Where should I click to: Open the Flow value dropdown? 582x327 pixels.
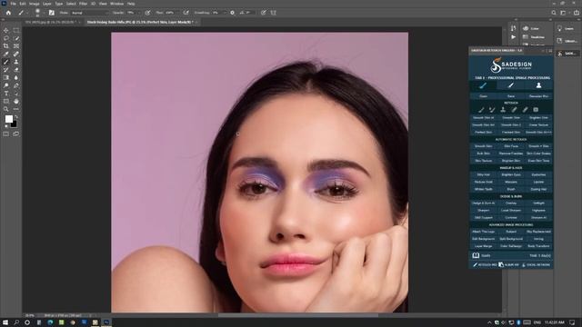(x=177, y=13)
